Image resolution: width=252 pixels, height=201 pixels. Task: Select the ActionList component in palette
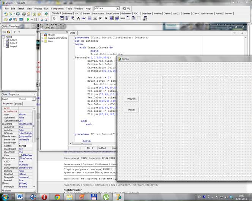tap(145, 19)
